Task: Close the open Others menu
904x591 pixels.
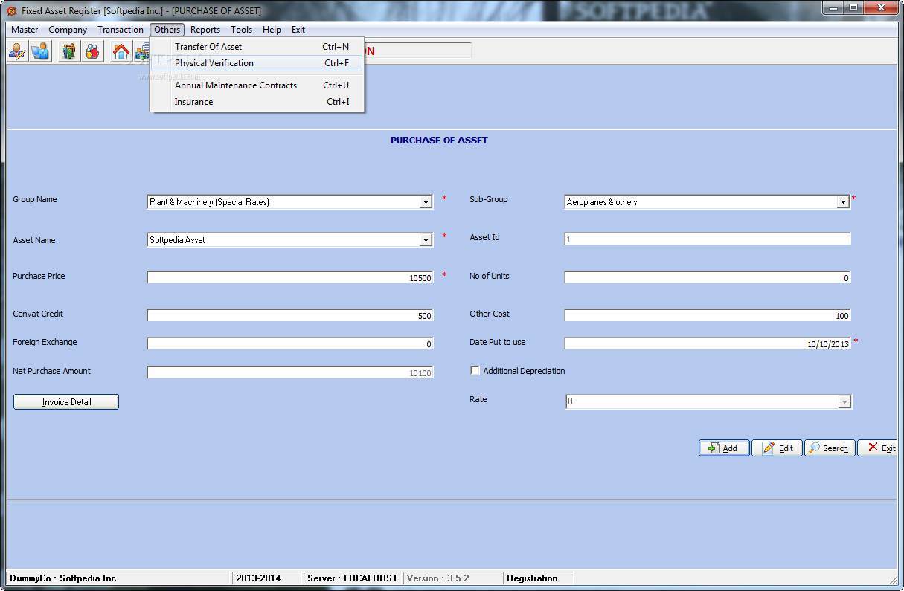Action: [167, 30]
